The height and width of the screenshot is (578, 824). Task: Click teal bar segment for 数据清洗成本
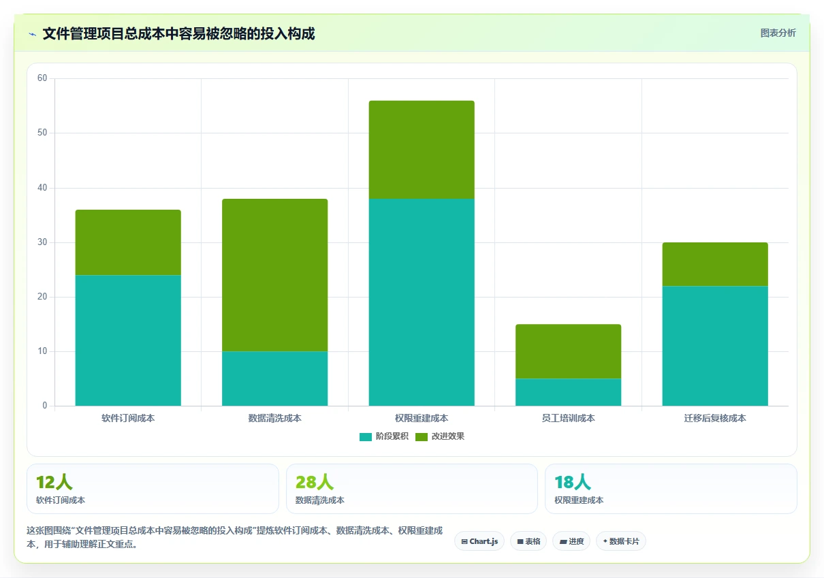275,379
